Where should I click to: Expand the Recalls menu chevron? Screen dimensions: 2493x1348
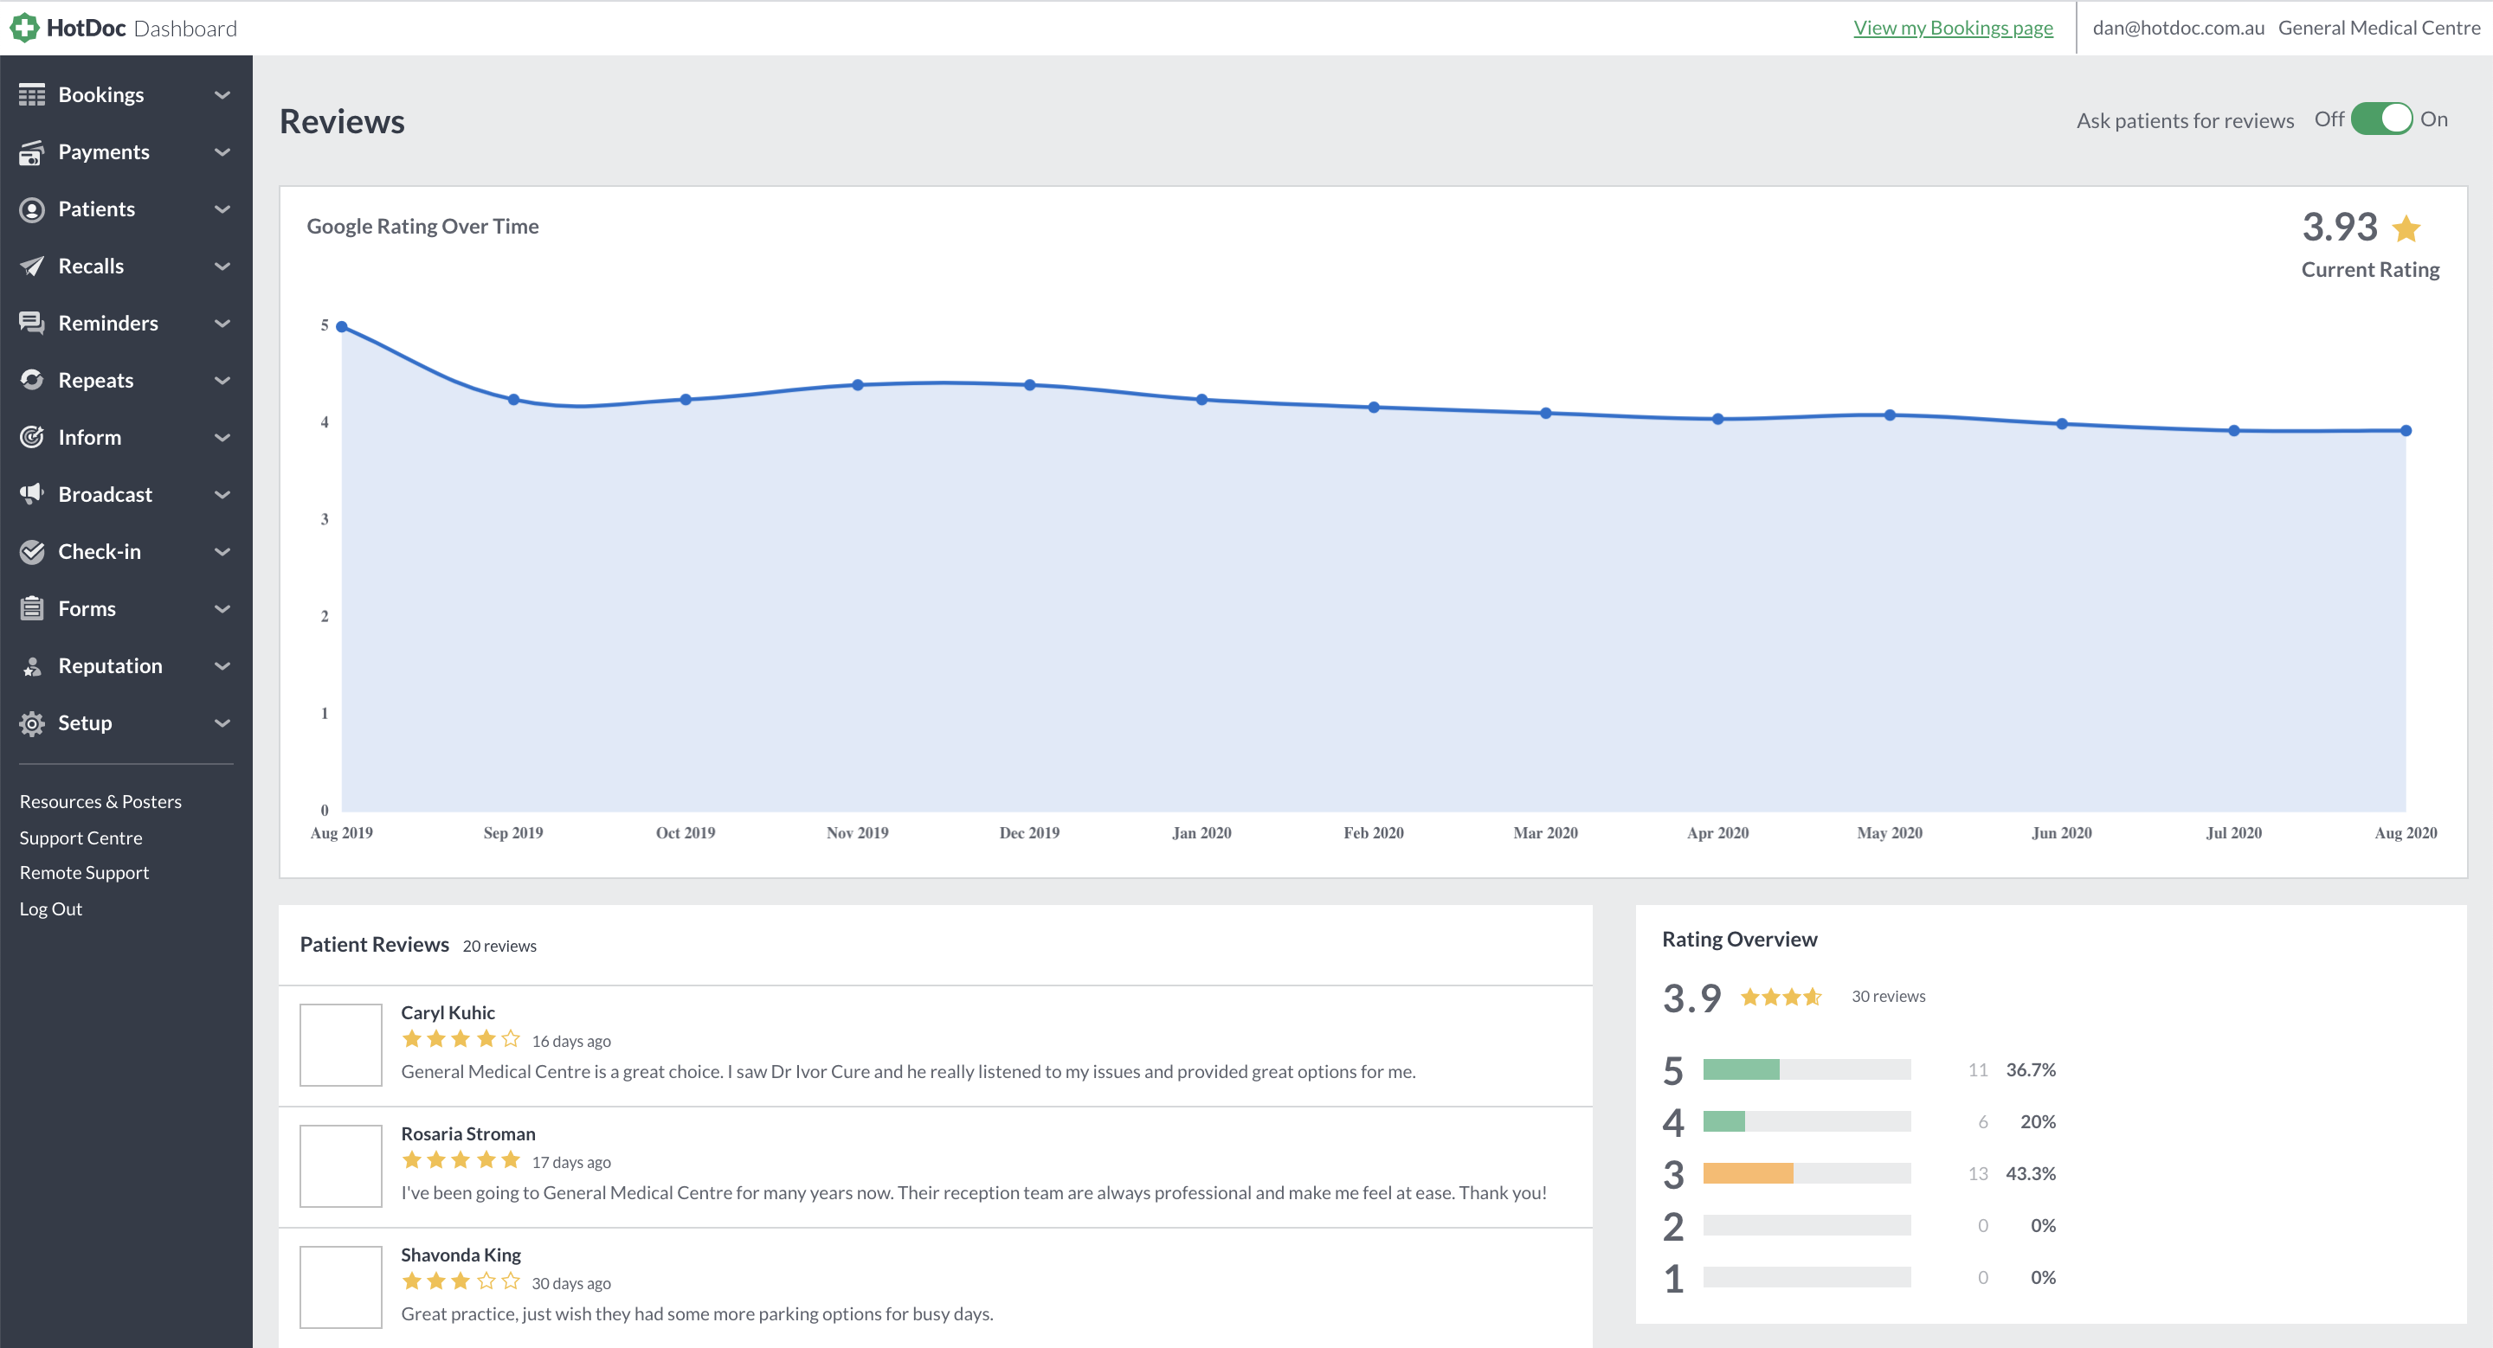222,266
